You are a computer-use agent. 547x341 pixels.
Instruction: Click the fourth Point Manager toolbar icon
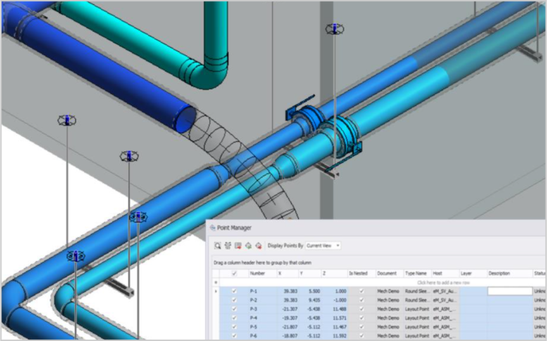pos(248,245)
